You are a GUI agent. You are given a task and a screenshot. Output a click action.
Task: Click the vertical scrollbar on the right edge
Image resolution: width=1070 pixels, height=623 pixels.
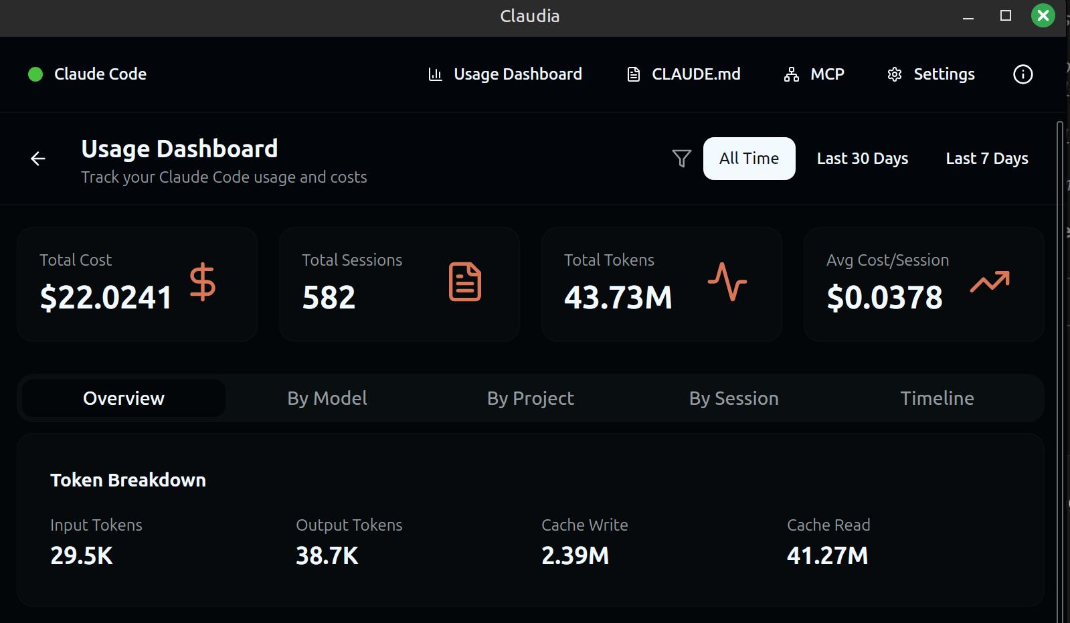(x=1059, y=371)
